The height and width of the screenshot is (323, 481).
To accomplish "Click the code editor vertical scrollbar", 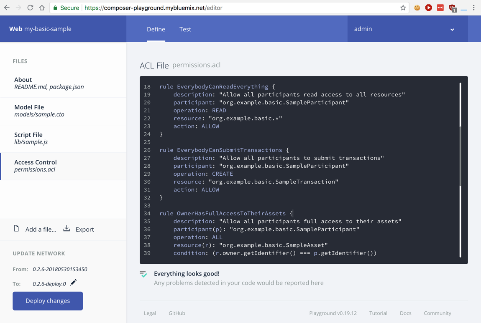I will click(x=460, y=156).
